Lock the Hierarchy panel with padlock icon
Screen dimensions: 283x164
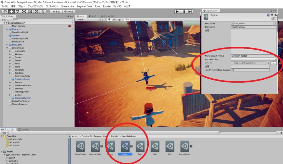[x=68, y=16]
